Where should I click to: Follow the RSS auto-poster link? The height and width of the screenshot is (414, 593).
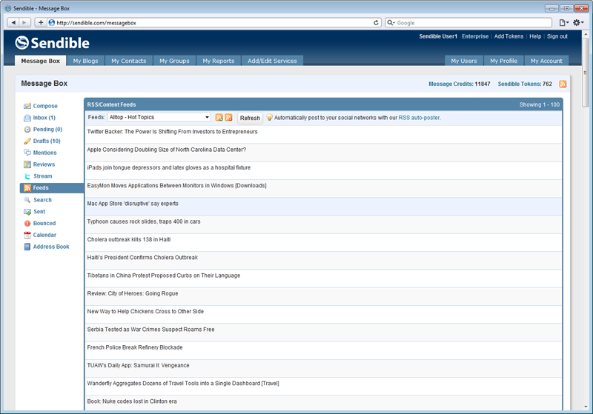(x=419, y=118)
